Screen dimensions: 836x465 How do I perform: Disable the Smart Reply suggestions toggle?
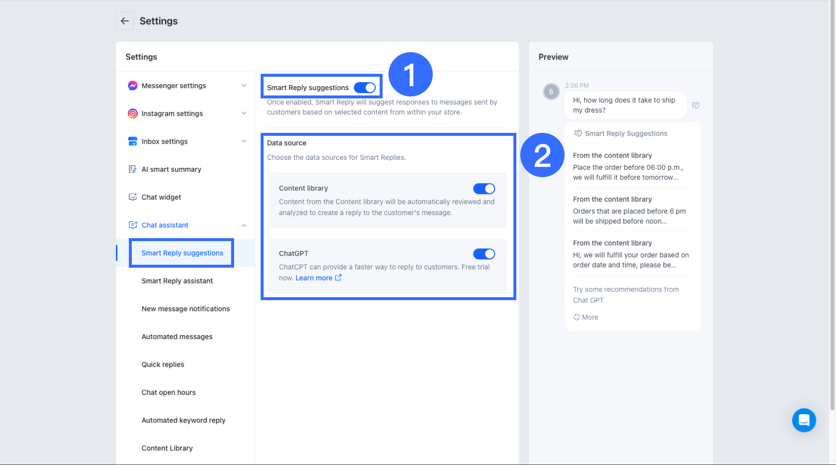[x=364, y=87]
